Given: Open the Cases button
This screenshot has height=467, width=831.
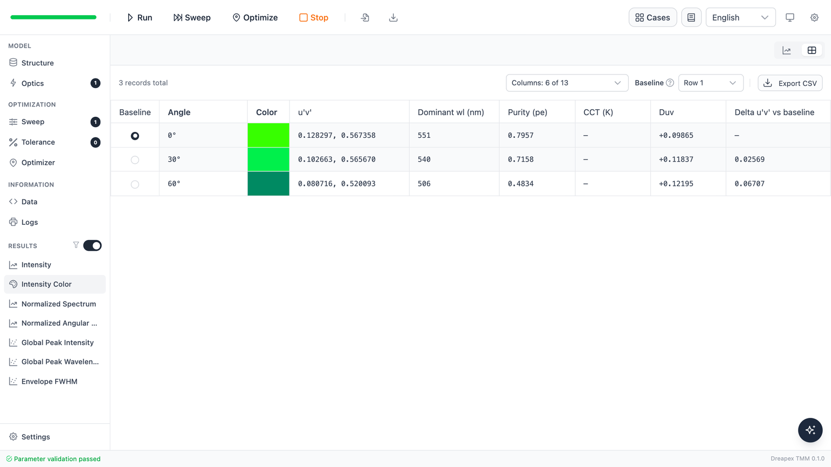Looking at the screenshot, I should coord(652,17).
